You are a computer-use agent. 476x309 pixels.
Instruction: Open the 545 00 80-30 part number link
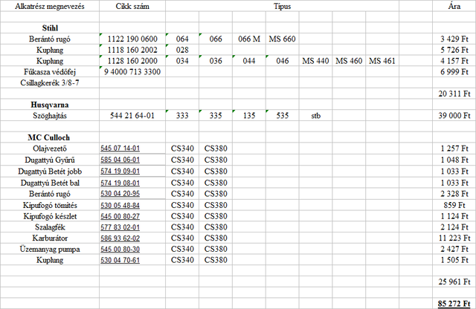pos(120,249)
